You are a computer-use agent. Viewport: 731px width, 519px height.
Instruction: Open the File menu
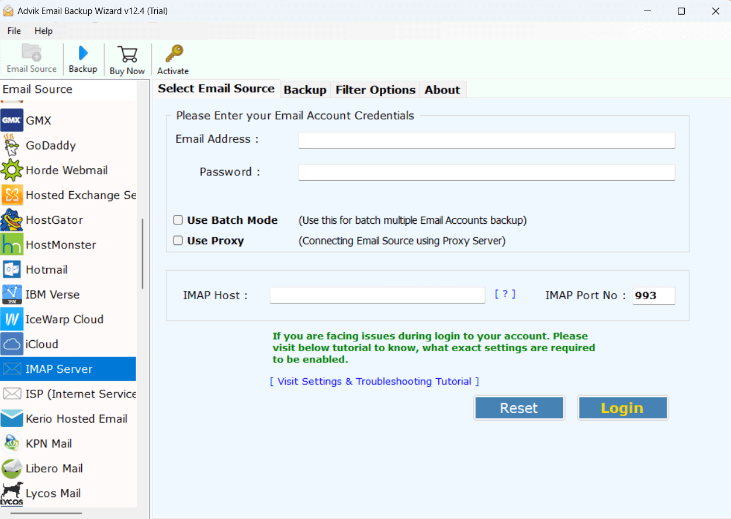[x=14, y=31]
